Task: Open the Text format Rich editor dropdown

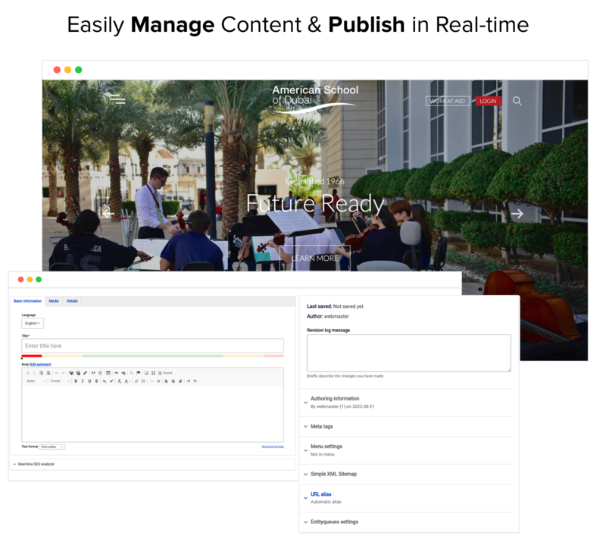Action: pos(52,447)
